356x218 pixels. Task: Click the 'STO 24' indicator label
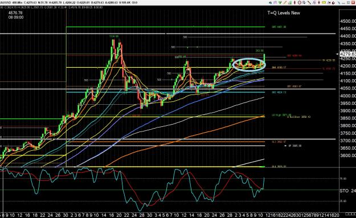pos(347,191)
